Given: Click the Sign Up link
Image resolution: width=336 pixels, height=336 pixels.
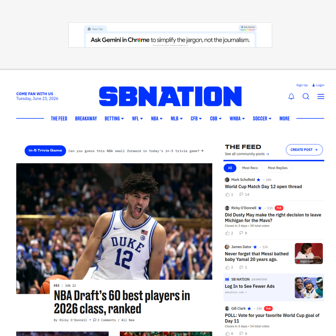Looking at the screenshot, I should [x=302, y=85].
